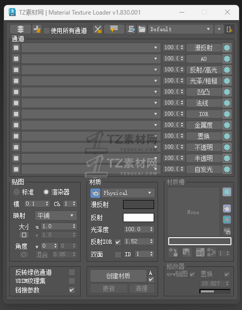The image size is (242, 310).
Task: Select the 标准 radio button
Action: pyautogui.click(x=16, y=192)
